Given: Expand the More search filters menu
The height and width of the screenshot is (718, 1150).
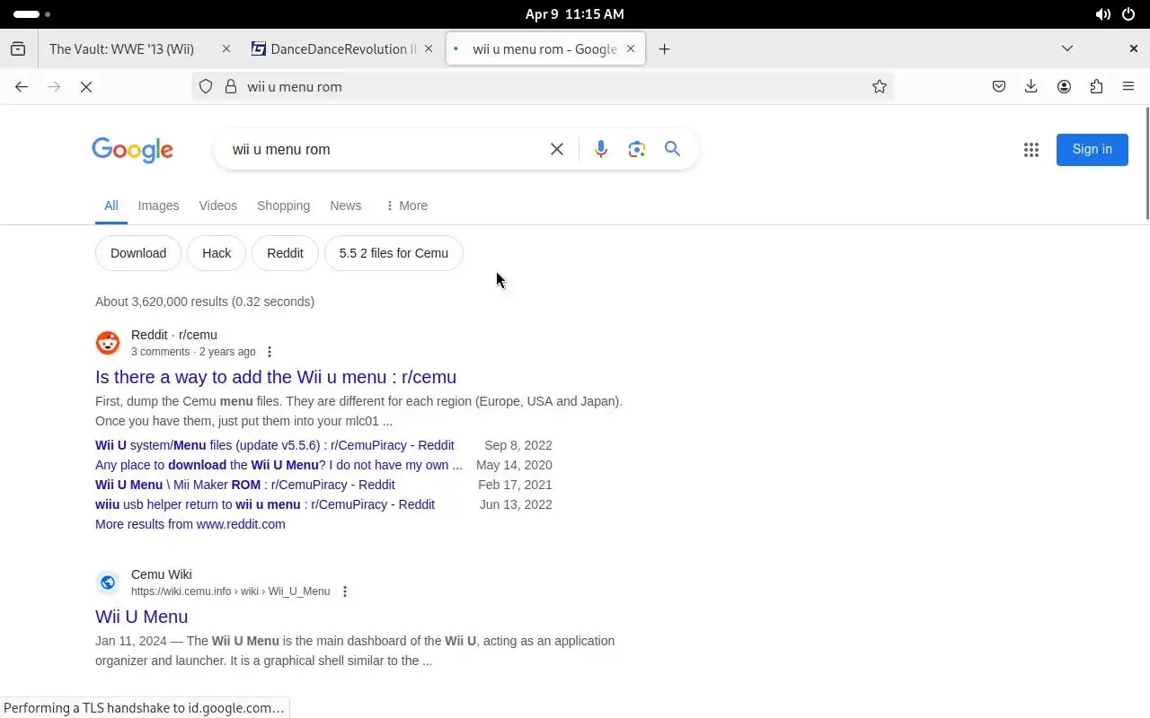Looking at the screenshot, I should click(406, 206).
